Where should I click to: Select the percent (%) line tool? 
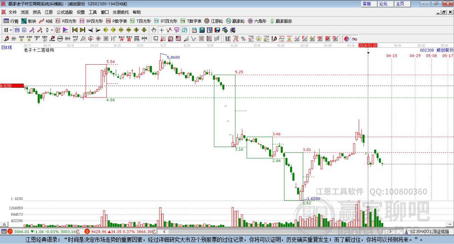(243, 39)
